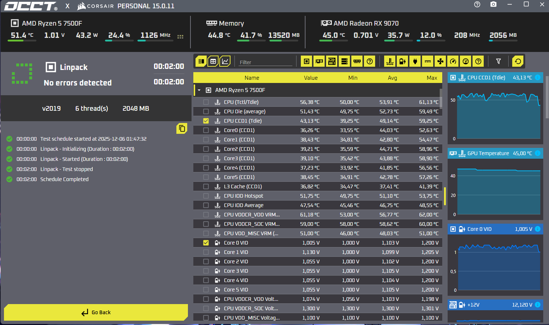This screenshot has width=549, height=325.
Task: Toggle the power plug sensor filter
Action: point(415,61)
